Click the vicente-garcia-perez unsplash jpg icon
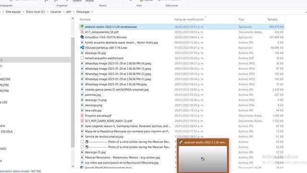Viewport: 307px width, 173px height. pos(82,89)
